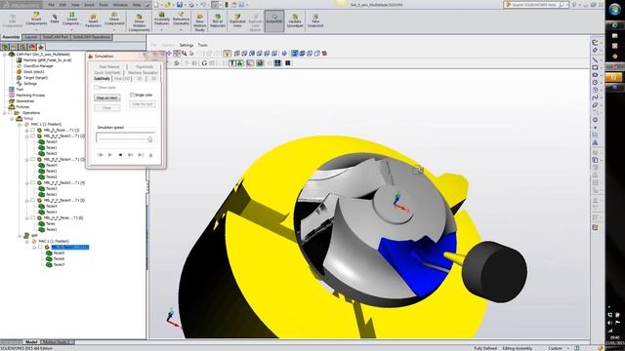Open Assembly Features tool

pos(161,19)
